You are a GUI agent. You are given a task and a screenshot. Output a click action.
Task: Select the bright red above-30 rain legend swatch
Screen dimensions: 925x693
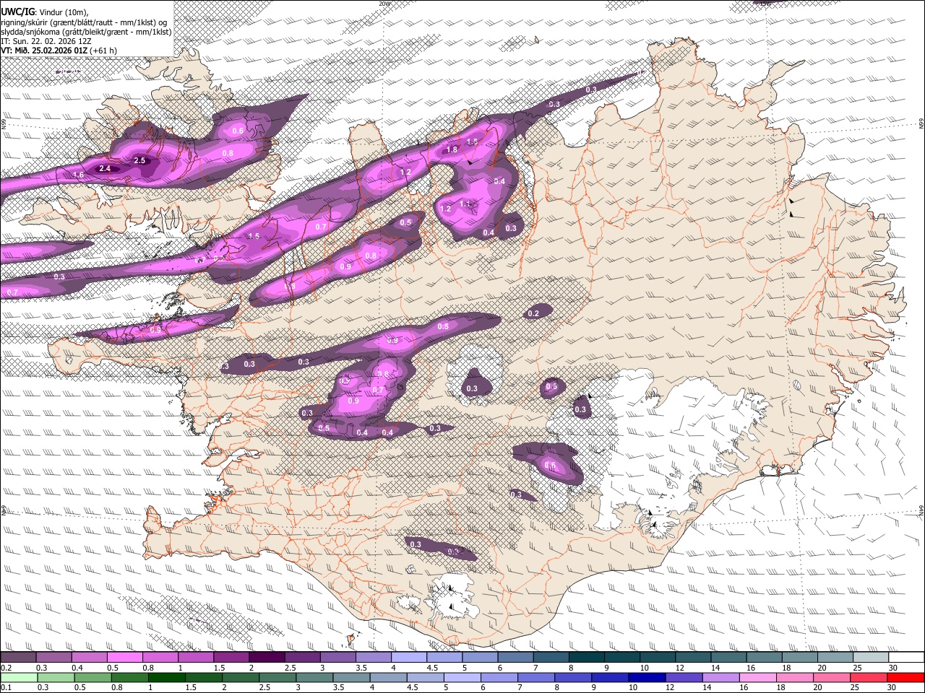pyautogui.click(x=905, y=678)
